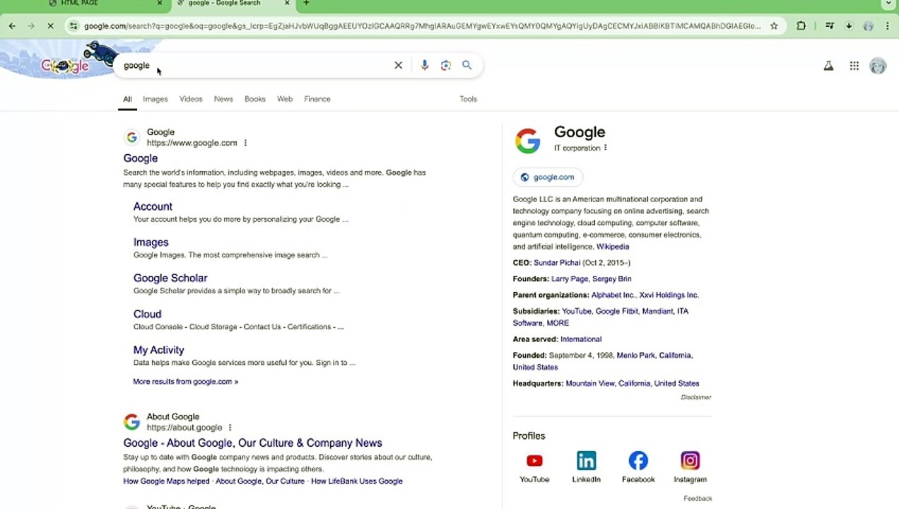Open Alphabet Inc. parent organization link
Image resolution: width=899 pixels, height=509 pixels.
click(613, 296)
